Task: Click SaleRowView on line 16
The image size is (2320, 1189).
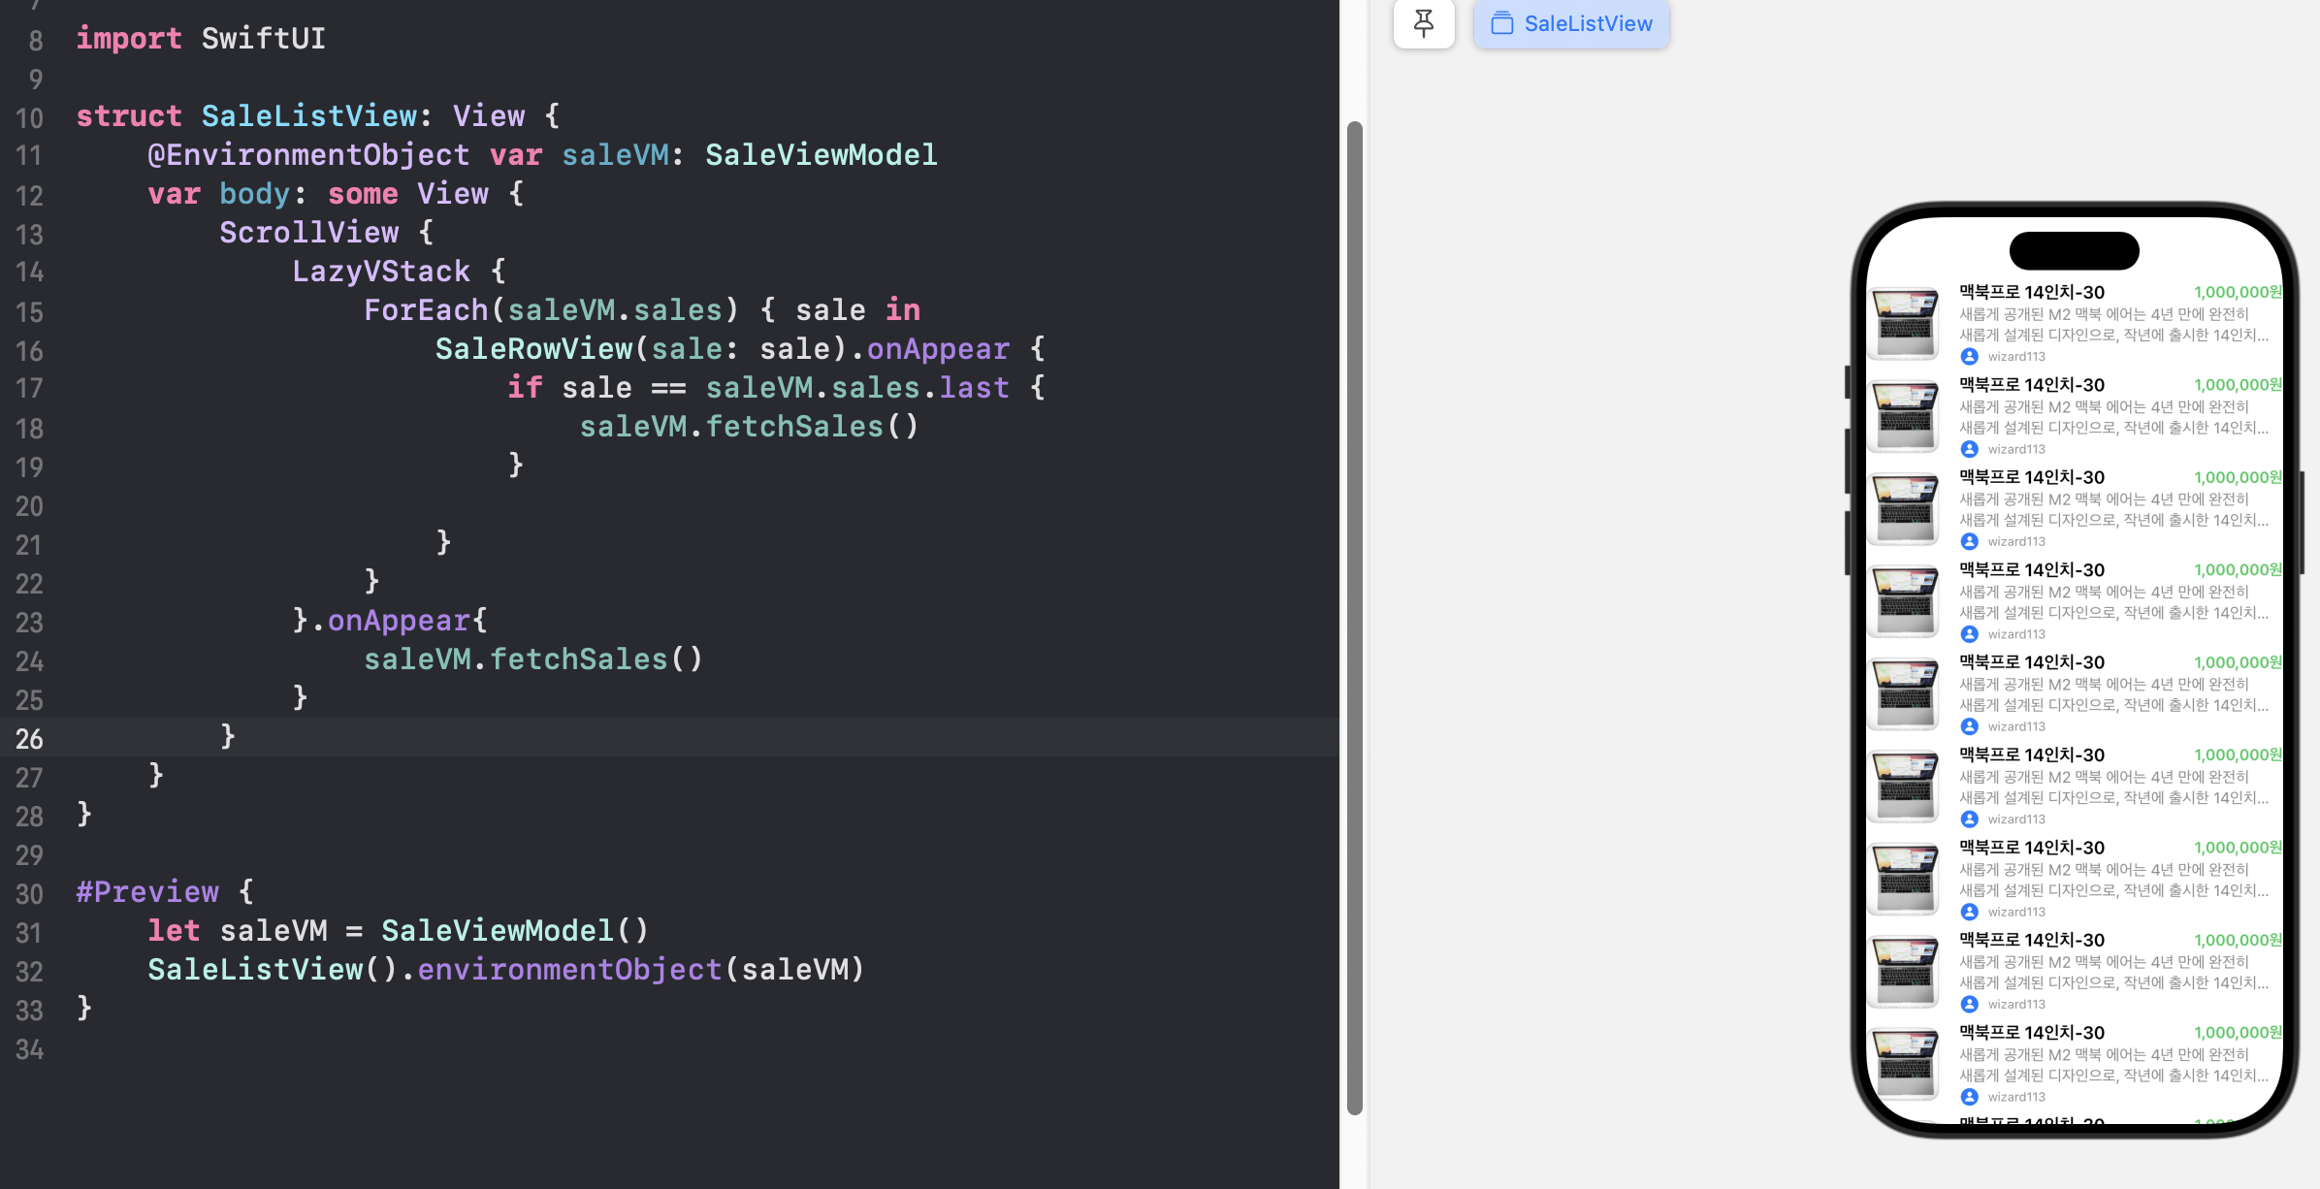Action: coord(533,349)
